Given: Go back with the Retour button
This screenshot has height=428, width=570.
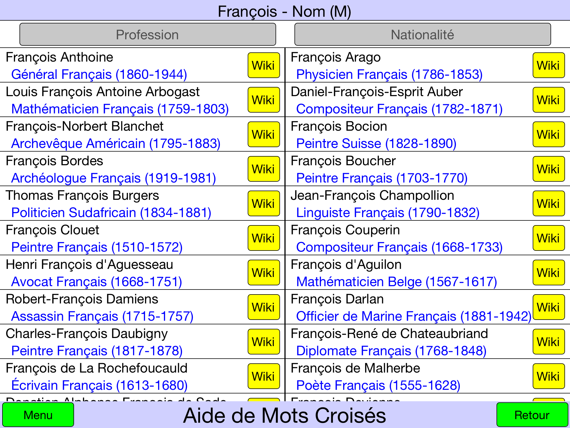Looking at the screenshot, I should click(532, 415).
